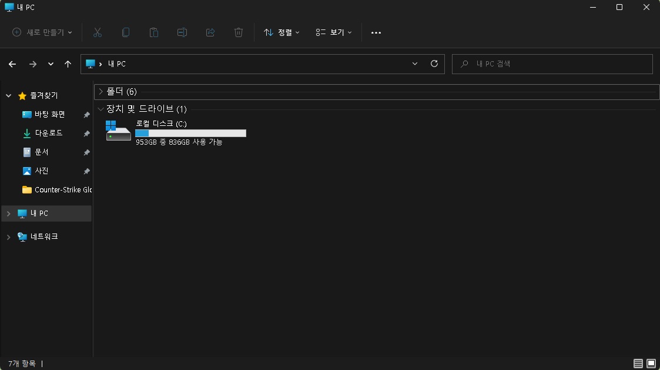Open more options with the ellipsis icon
The image size is (660, 370).
click(x=376, y=32)
